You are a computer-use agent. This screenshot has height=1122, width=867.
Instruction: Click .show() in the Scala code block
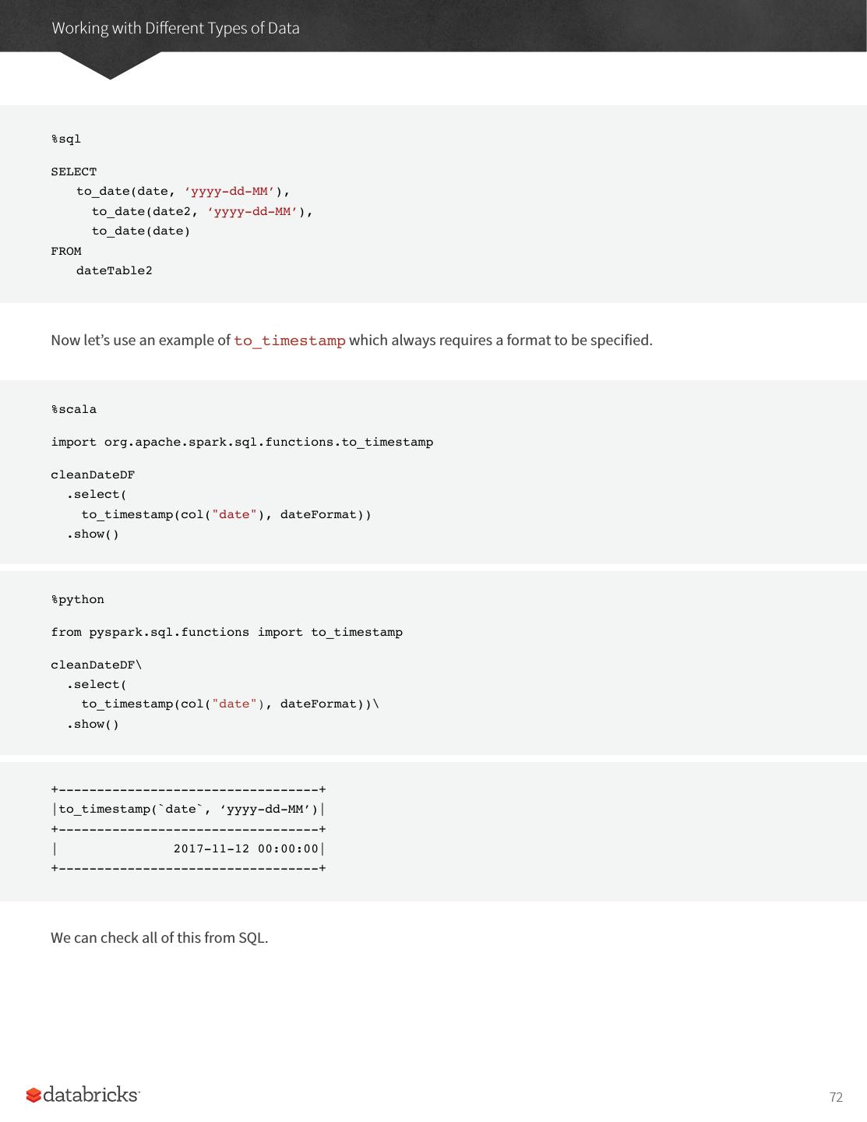point(93,535)
